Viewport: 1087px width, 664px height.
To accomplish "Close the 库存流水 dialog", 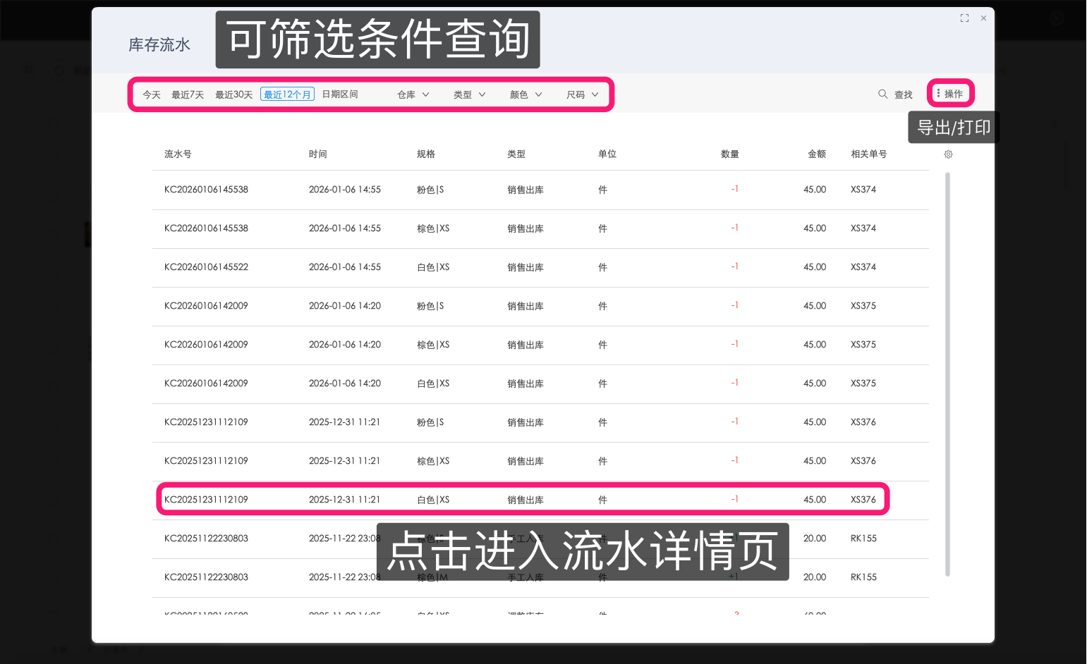I will coord(983,18).
